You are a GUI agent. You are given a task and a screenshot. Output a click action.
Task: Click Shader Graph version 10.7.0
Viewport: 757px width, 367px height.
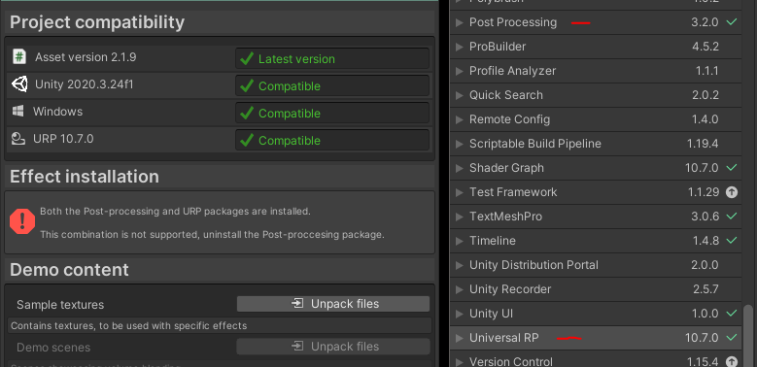pos(702,168)
